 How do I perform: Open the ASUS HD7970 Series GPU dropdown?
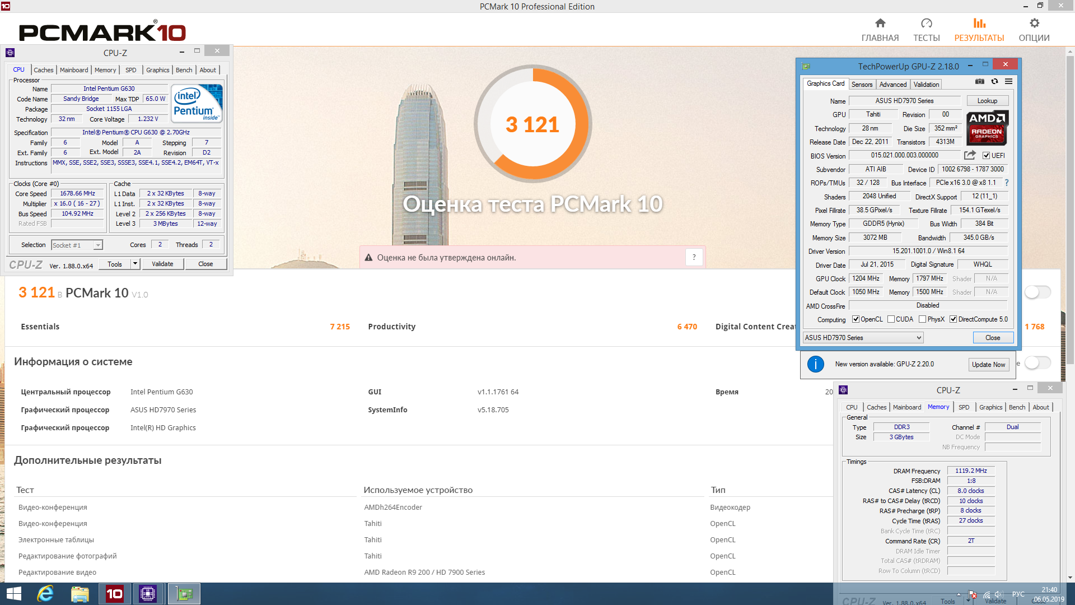click(863, 338)
